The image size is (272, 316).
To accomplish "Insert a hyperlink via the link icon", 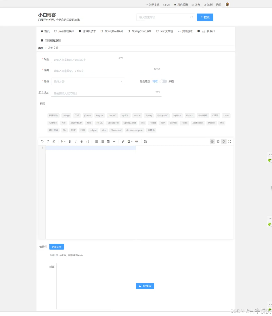I will tap(123, 142).
